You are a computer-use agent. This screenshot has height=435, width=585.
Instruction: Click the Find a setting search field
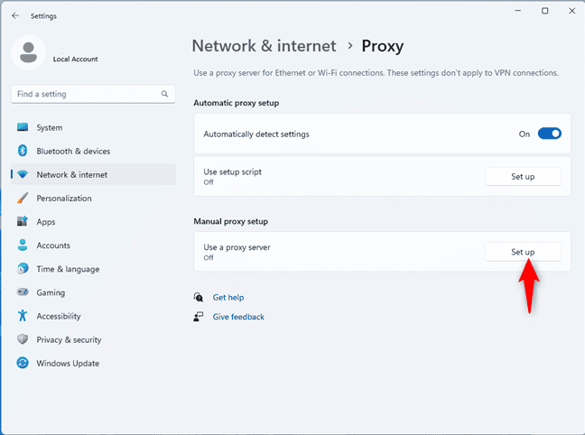(x=93, y=94)
